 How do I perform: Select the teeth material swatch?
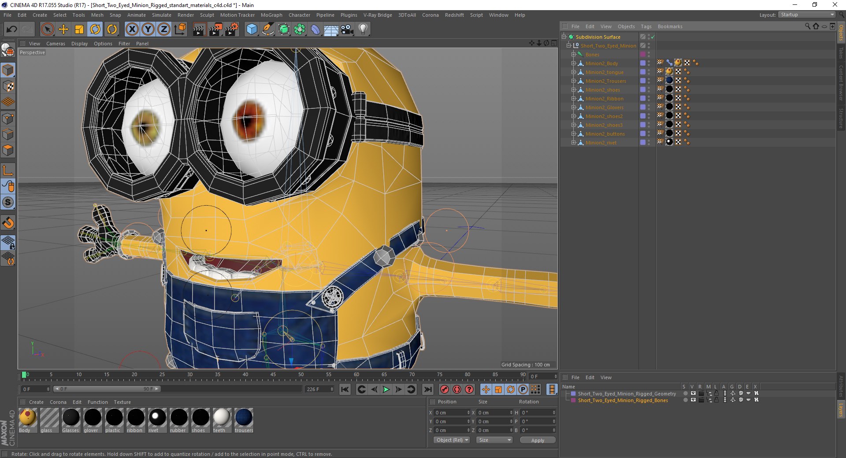(222, 417)
